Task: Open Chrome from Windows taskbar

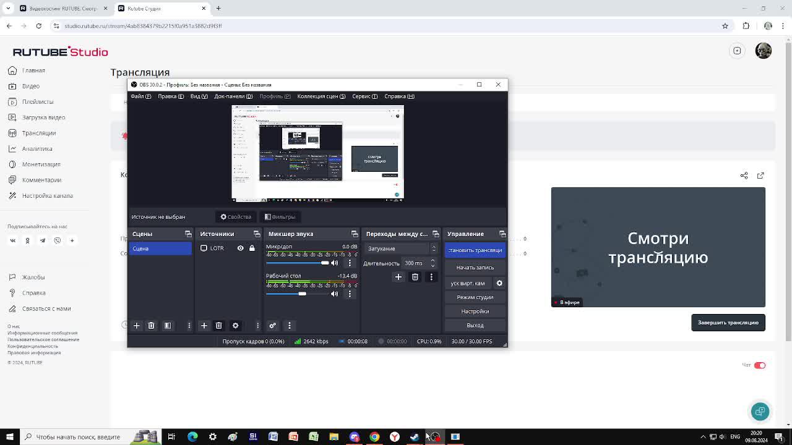Action: point(374,437)
